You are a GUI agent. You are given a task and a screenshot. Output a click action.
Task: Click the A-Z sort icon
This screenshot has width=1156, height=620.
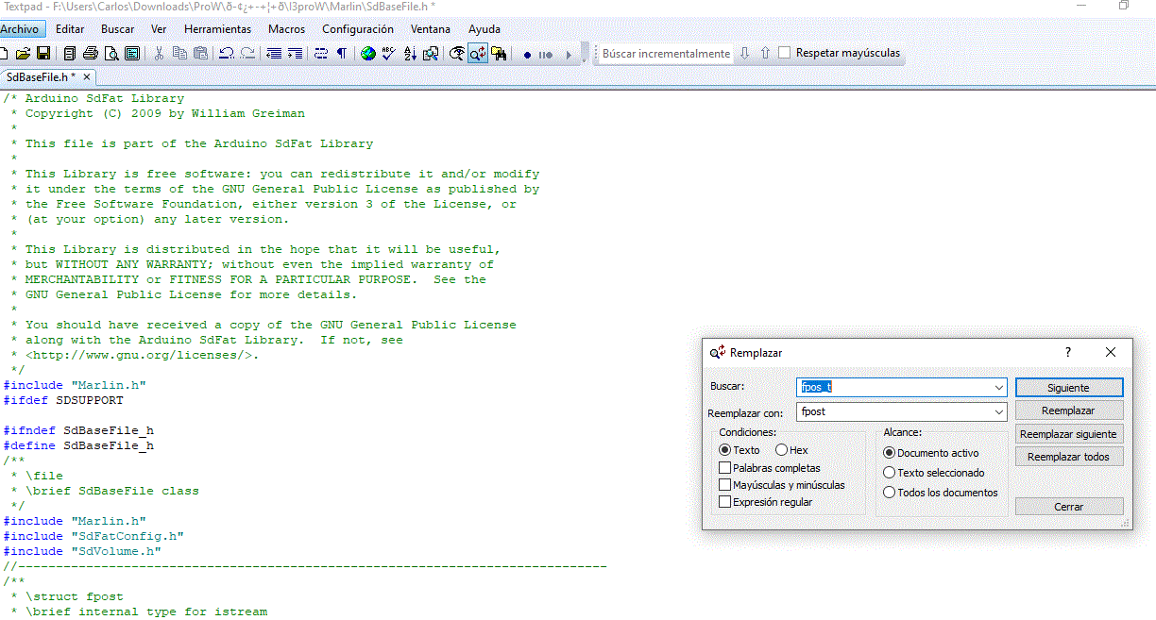410,54
